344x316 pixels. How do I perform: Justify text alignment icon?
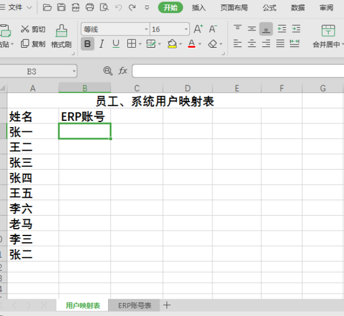(x=280, y=43)
